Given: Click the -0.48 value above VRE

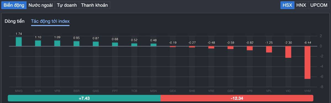Looking at the screenshot, I should [x=211, y=43].
